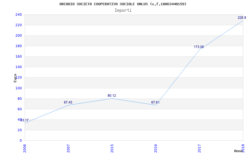The image size is (246, 154).
Task: Click the 67.61 data label
Action: (x=155, y=103)
